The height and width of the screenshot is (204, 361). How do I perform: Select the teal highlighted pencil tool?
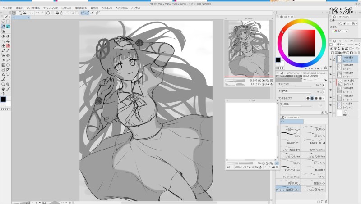tap(8, 27)
